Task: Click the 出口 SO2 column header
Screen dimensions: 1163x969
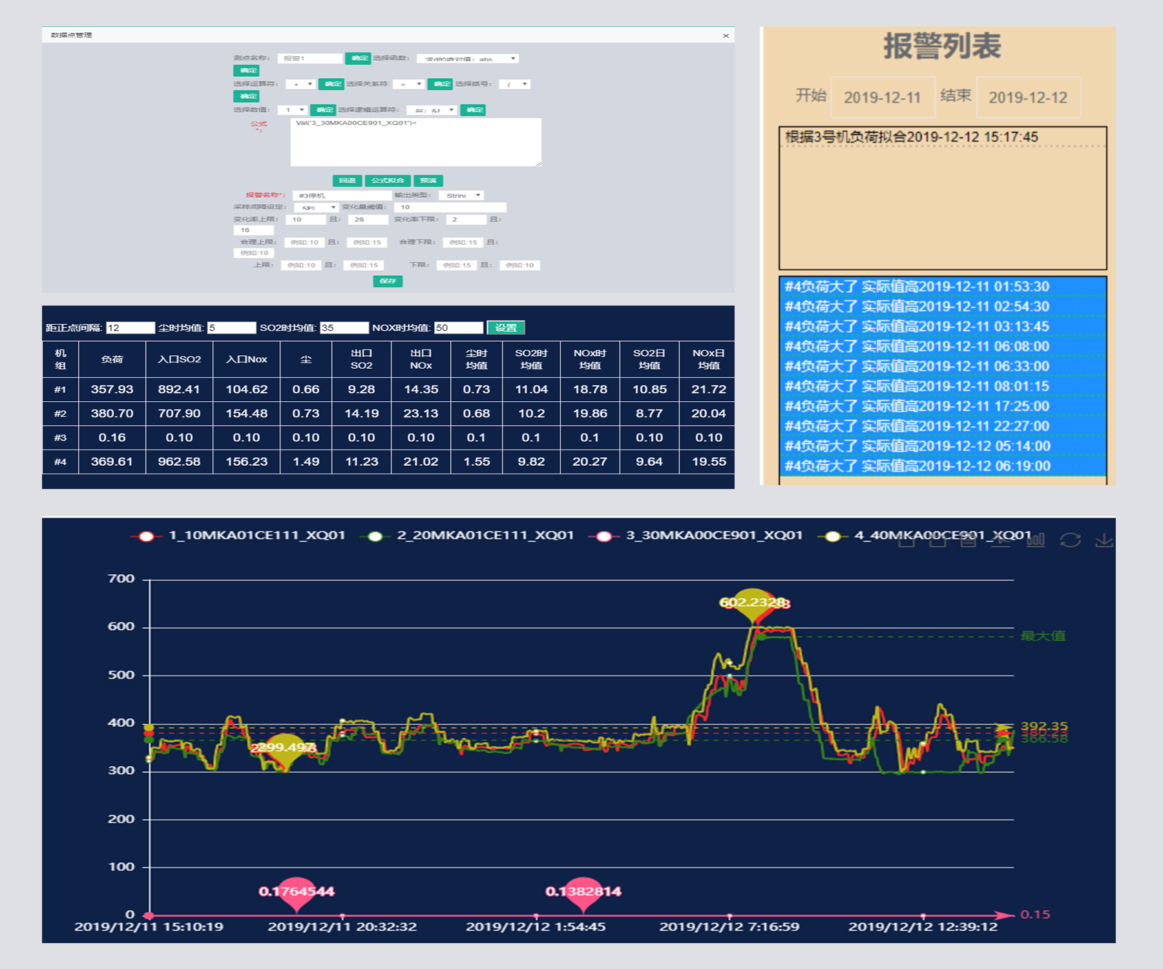Action: (x=361, y=359)
